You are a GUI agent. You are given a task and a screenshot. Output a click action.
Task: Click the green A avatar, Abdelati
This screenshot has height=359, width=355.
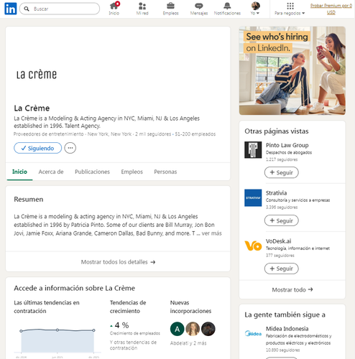tap(177, 329)
